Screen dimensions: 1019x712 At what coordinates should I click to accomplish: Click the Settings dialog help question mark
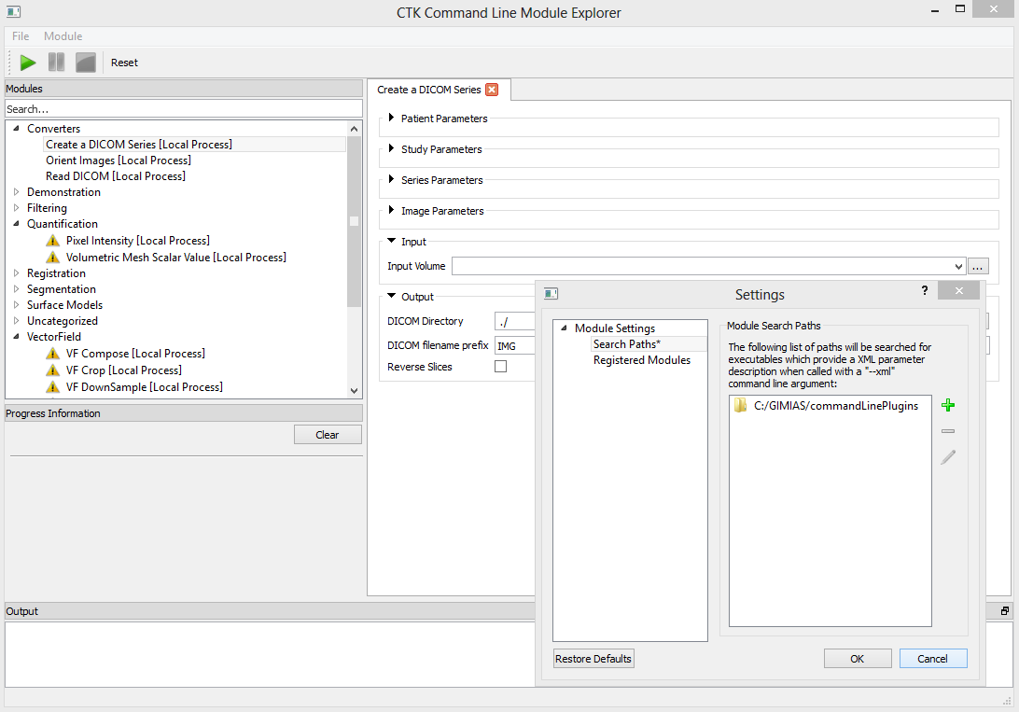tap(924, 291)
